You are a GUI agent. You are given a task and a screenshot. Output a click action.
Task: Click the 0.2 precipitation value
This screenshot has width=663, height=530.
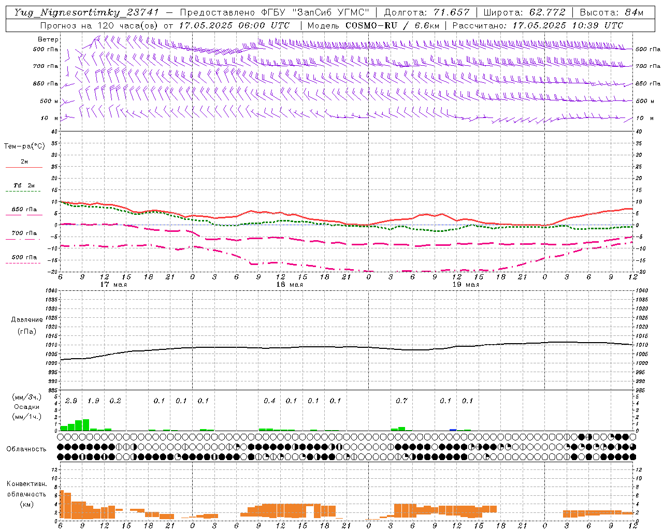[x=115, y=401]
